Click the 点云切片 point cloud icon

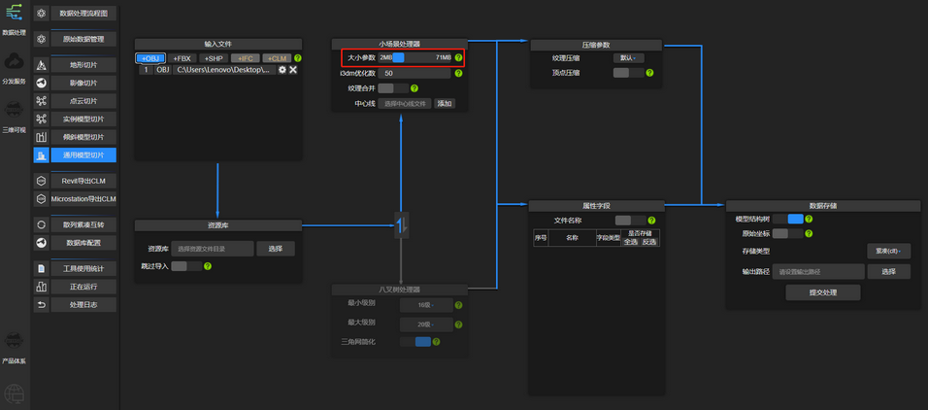tap(42, 101)
